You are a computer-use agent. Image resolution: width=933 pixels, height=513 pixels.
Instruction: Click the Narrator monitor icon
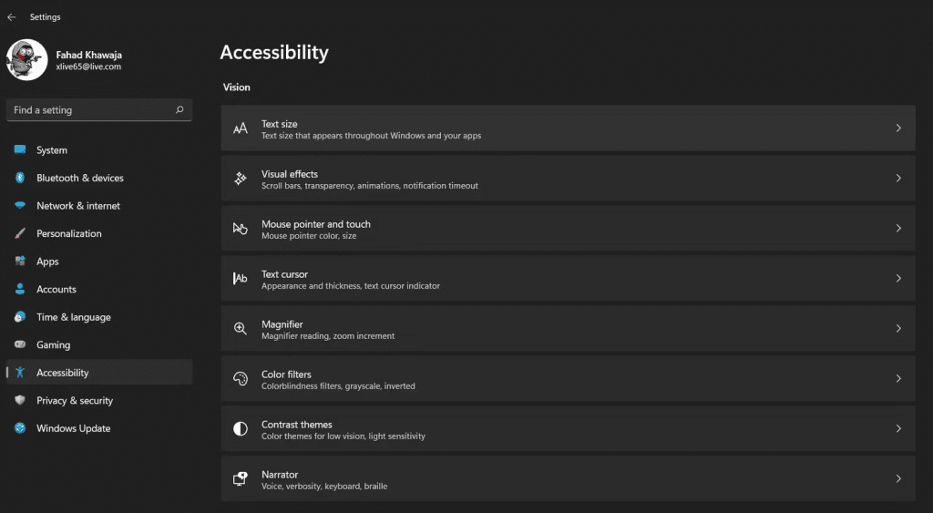[x=241, y=478]
